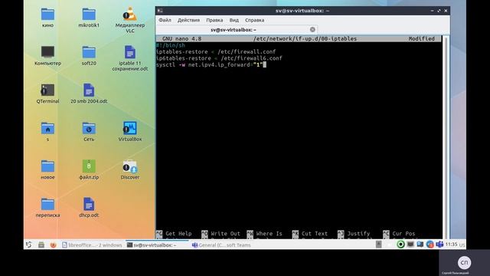This screenshot has width=490, height=276.
Task: Open the Правка menu
Action: [x=214, y=20]
